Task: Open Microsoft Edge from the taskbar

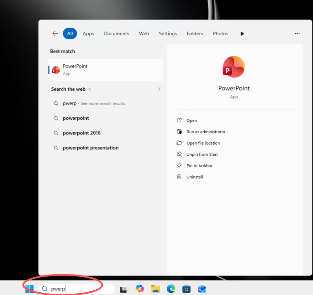Action: point(171,289)
